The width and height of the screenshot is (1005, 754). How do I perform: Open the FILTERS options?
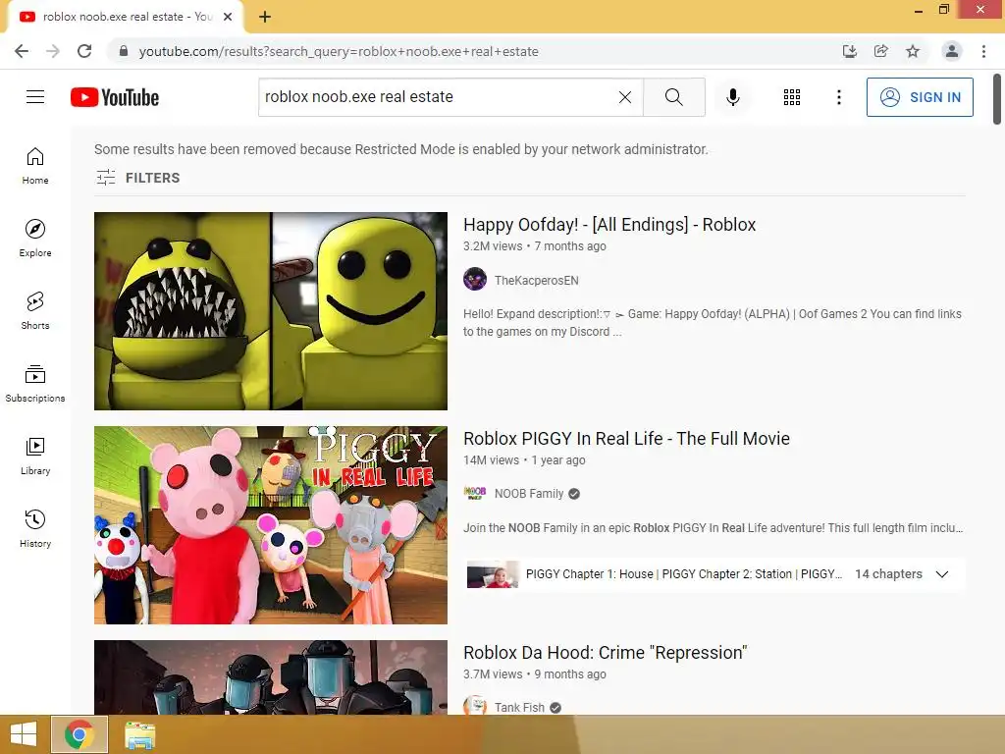coord(137,178)
